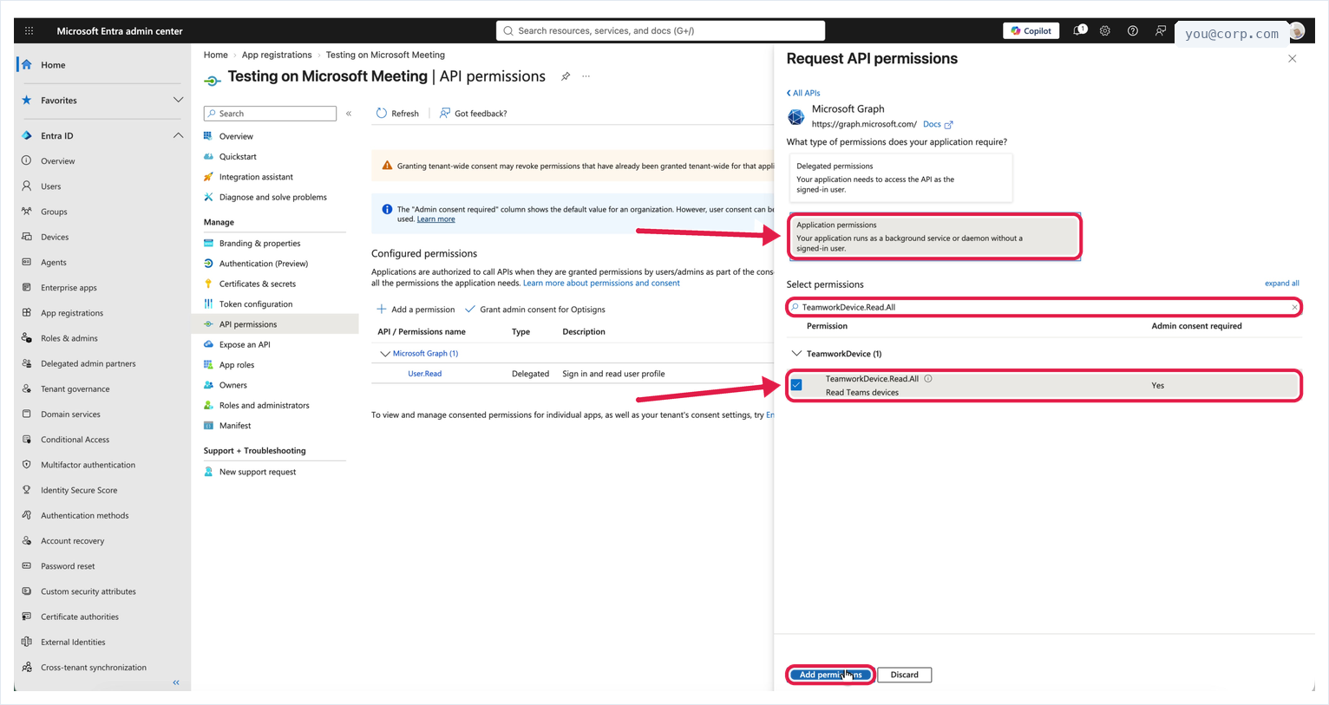
Task: Open New support request
Action: click(x=258, y=473)
